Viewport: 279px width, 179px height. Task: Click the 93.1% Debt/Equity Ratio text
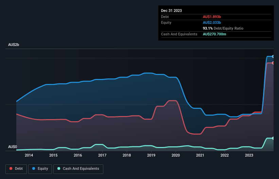point(223,28)
